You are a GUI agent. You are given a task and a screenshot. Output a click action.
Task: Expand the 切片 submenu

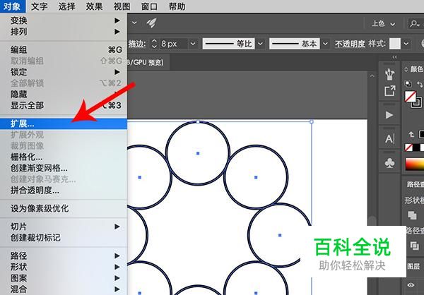coord(64,227)
